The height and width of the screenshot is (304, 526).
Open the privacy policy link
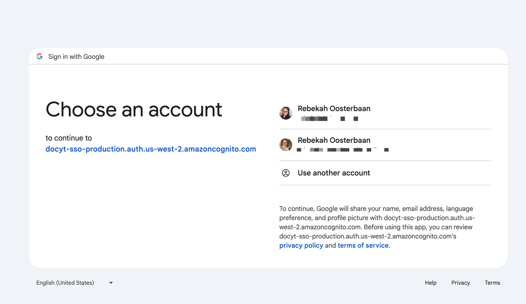(x=301, y=245)
